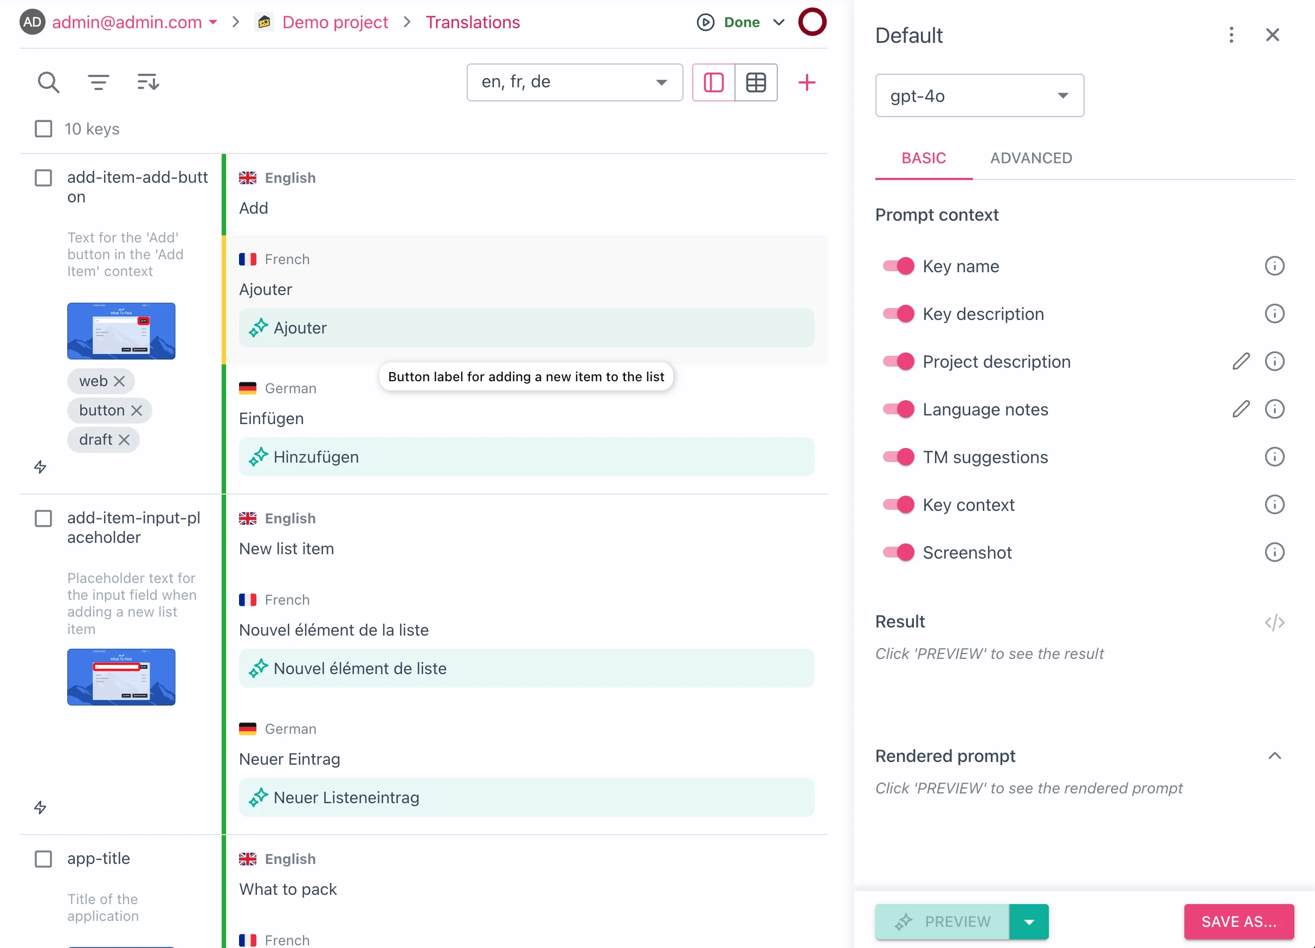Screen dimensions: 1315x948
Task: Turn off TM suggestions toggle
Action: pyautogui.click(x=898, y=457)
